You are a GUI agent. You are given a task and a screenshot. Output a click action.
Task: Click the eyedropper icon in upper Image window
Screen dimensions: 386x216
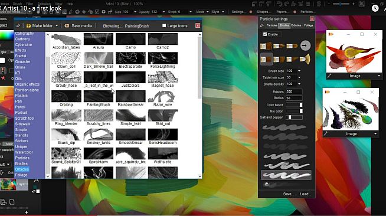pos(329,76)
